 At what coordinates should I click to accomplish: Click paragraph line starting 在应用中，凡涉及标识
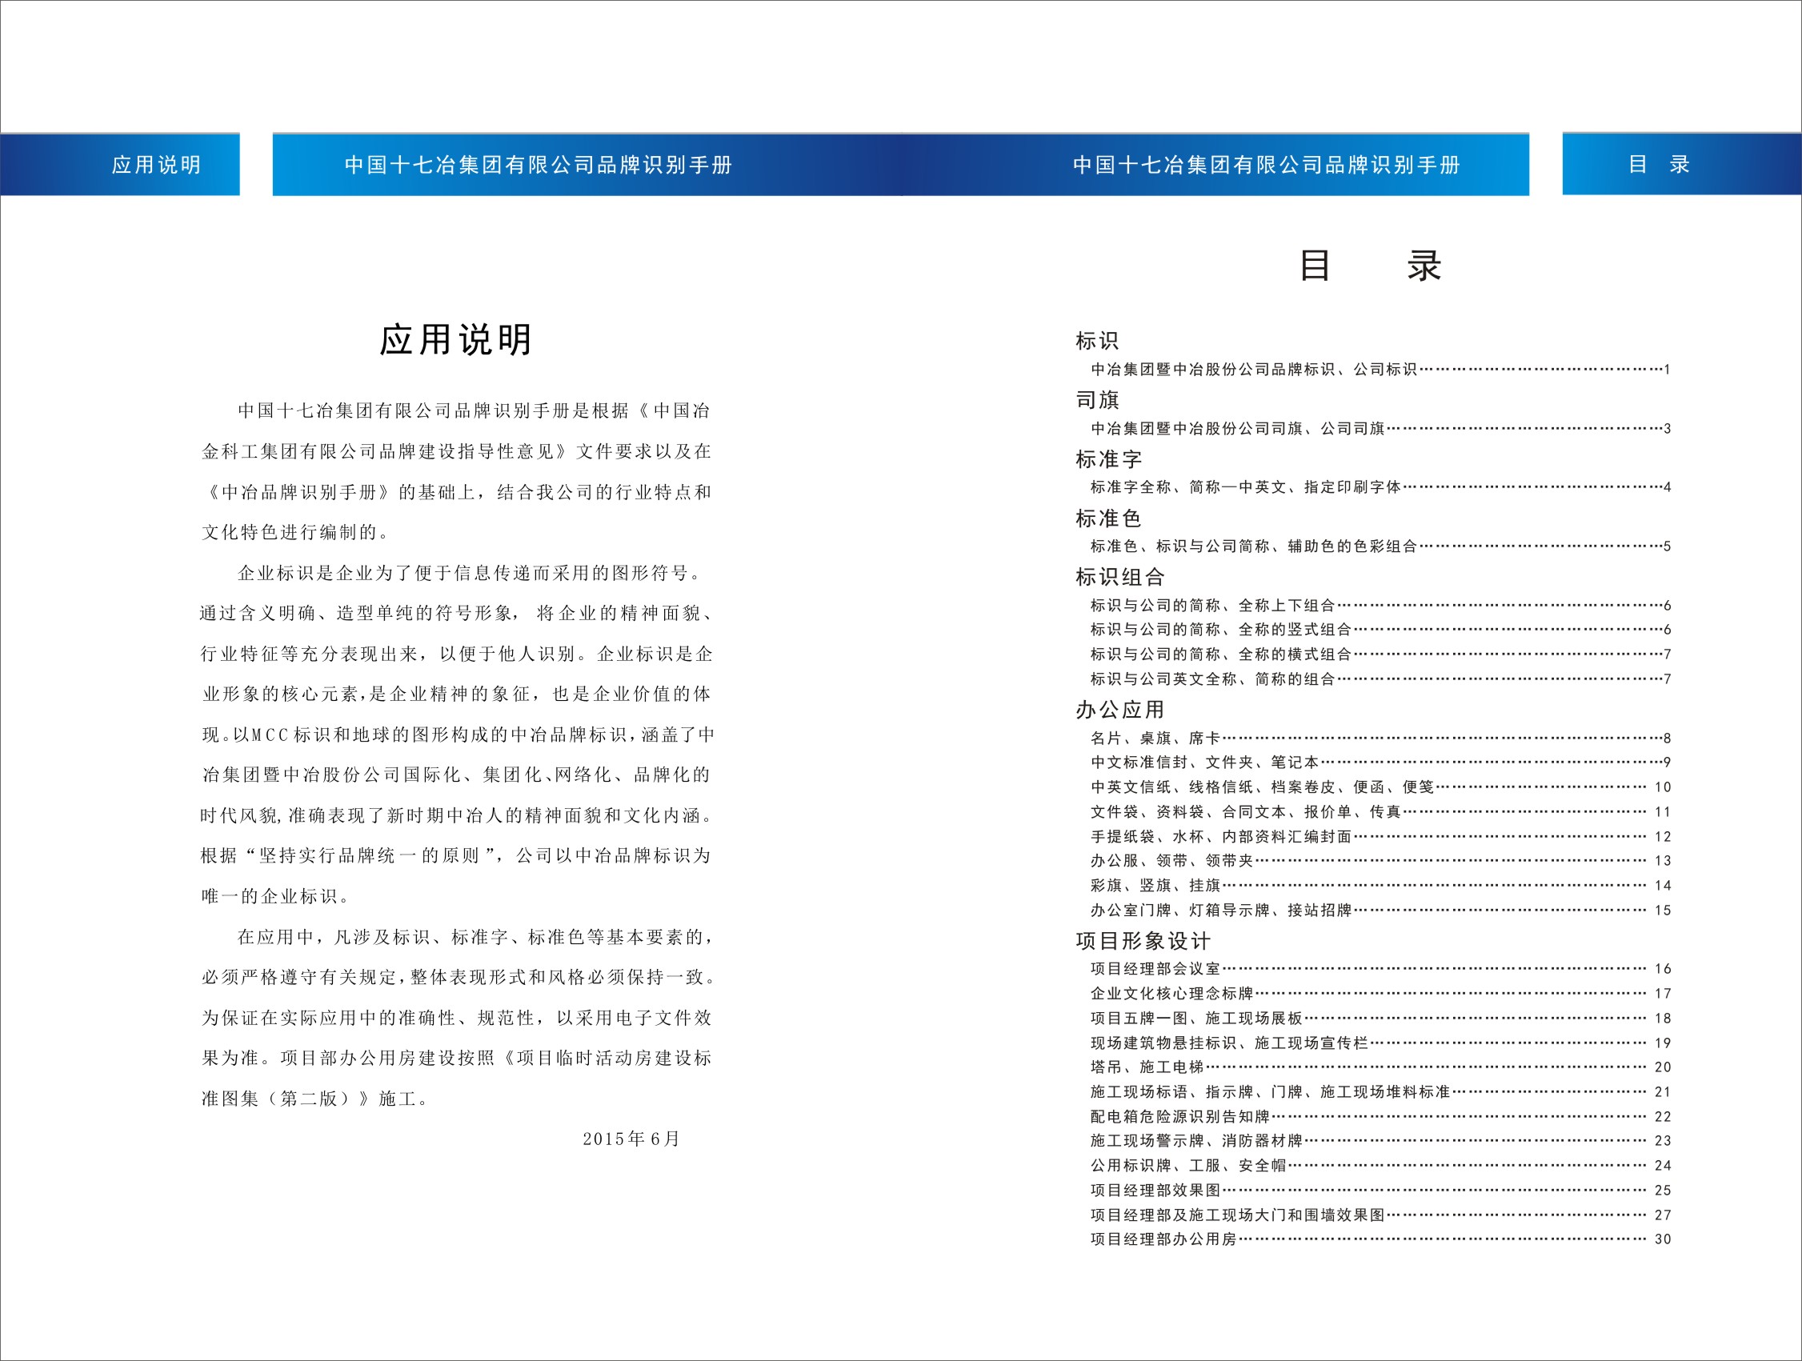pyautogui.click(x=475, y=938)
